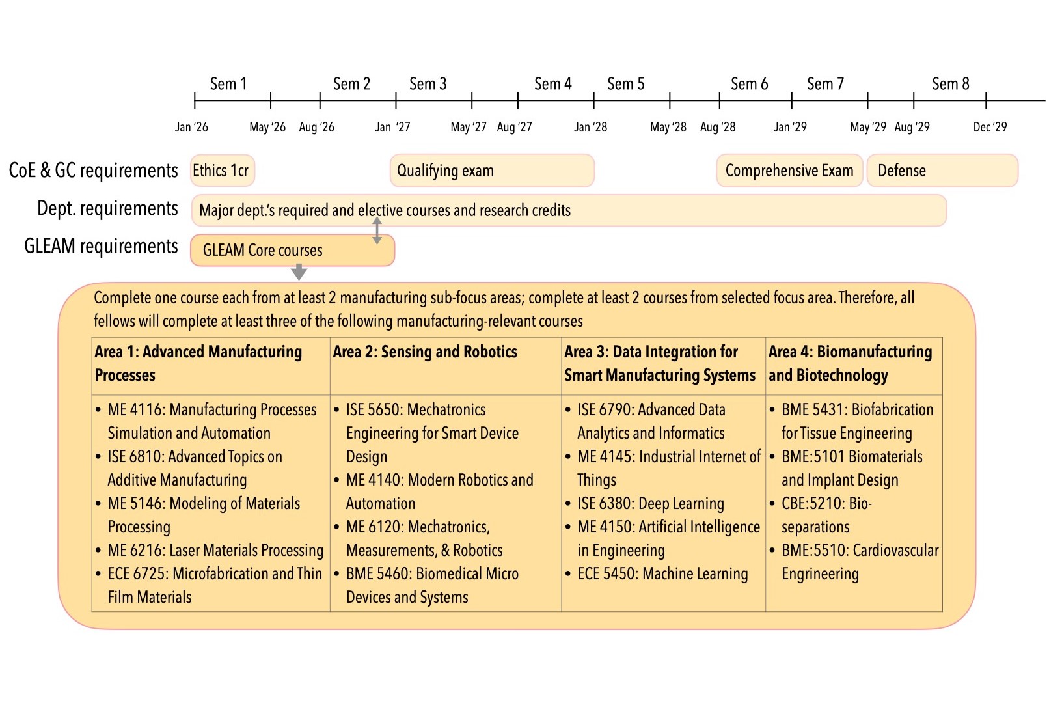Click the Comprehensive Exam box

[x=789, y=170]
